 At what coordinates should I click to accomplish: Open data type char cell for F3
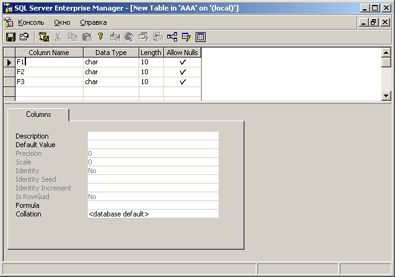point(111,82)
